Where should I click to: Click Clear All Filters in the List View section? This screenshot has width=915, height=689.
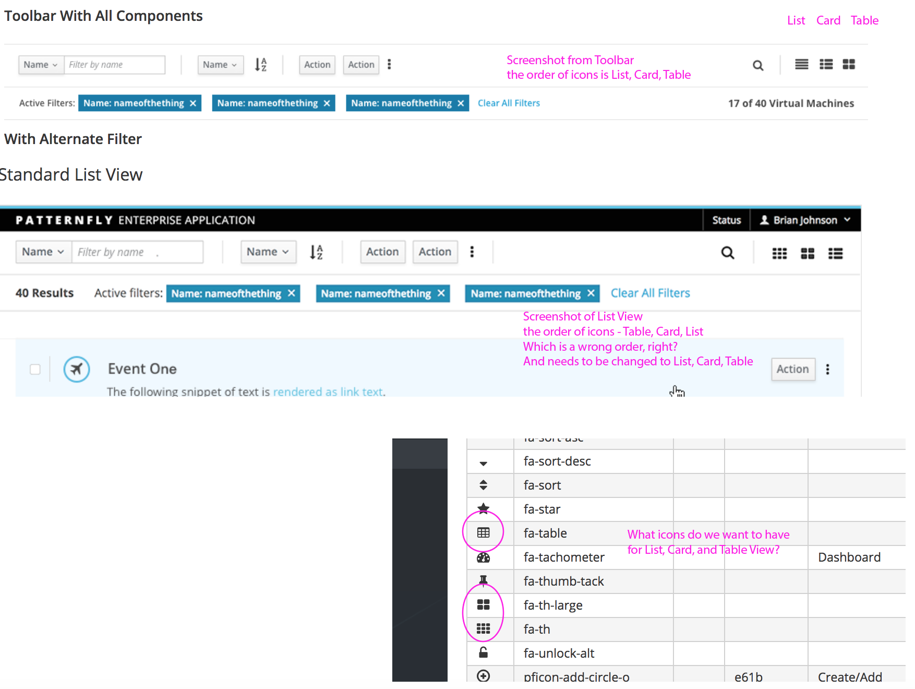tap(651, 293)
